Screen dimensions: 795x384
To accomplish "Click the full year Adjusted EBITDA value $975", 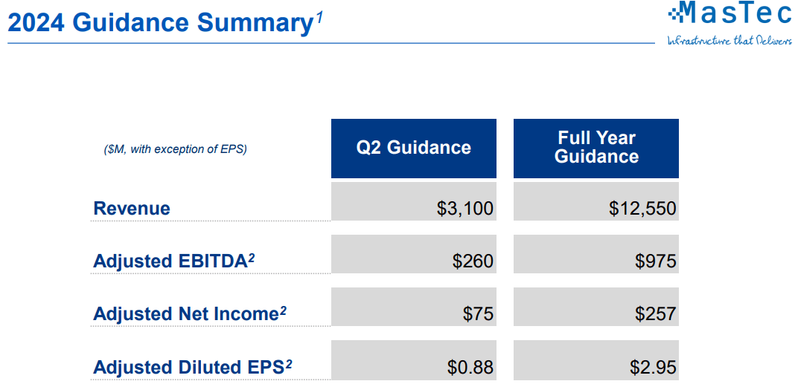I will click(655, 261).
